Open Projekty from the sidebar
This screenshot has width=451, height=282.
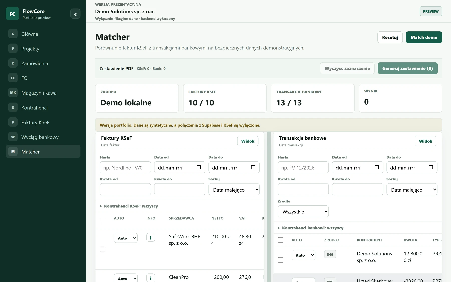(x=43, y=49)
